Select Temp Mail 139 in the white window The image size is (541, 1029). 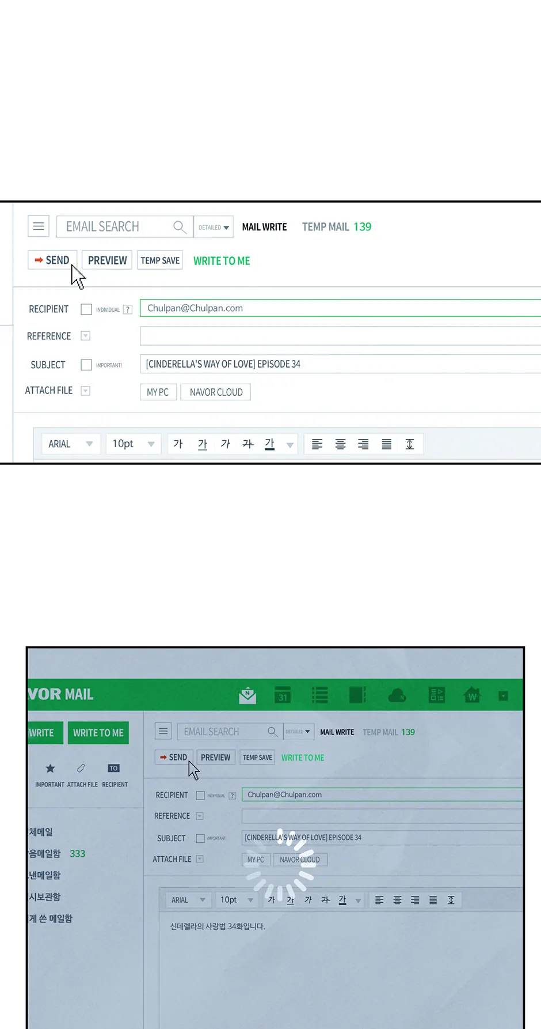pos(337,227)
